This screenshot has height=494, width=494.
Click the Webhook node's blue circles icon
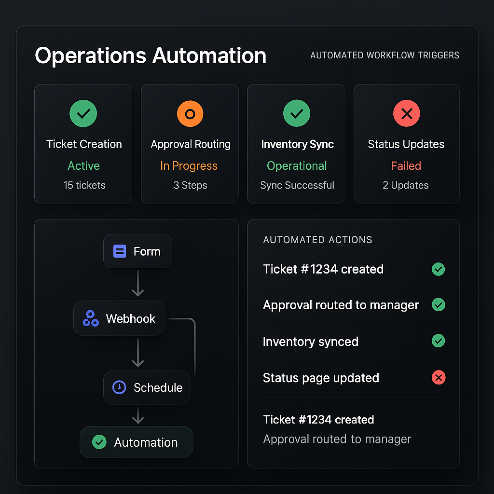point(91,318)
